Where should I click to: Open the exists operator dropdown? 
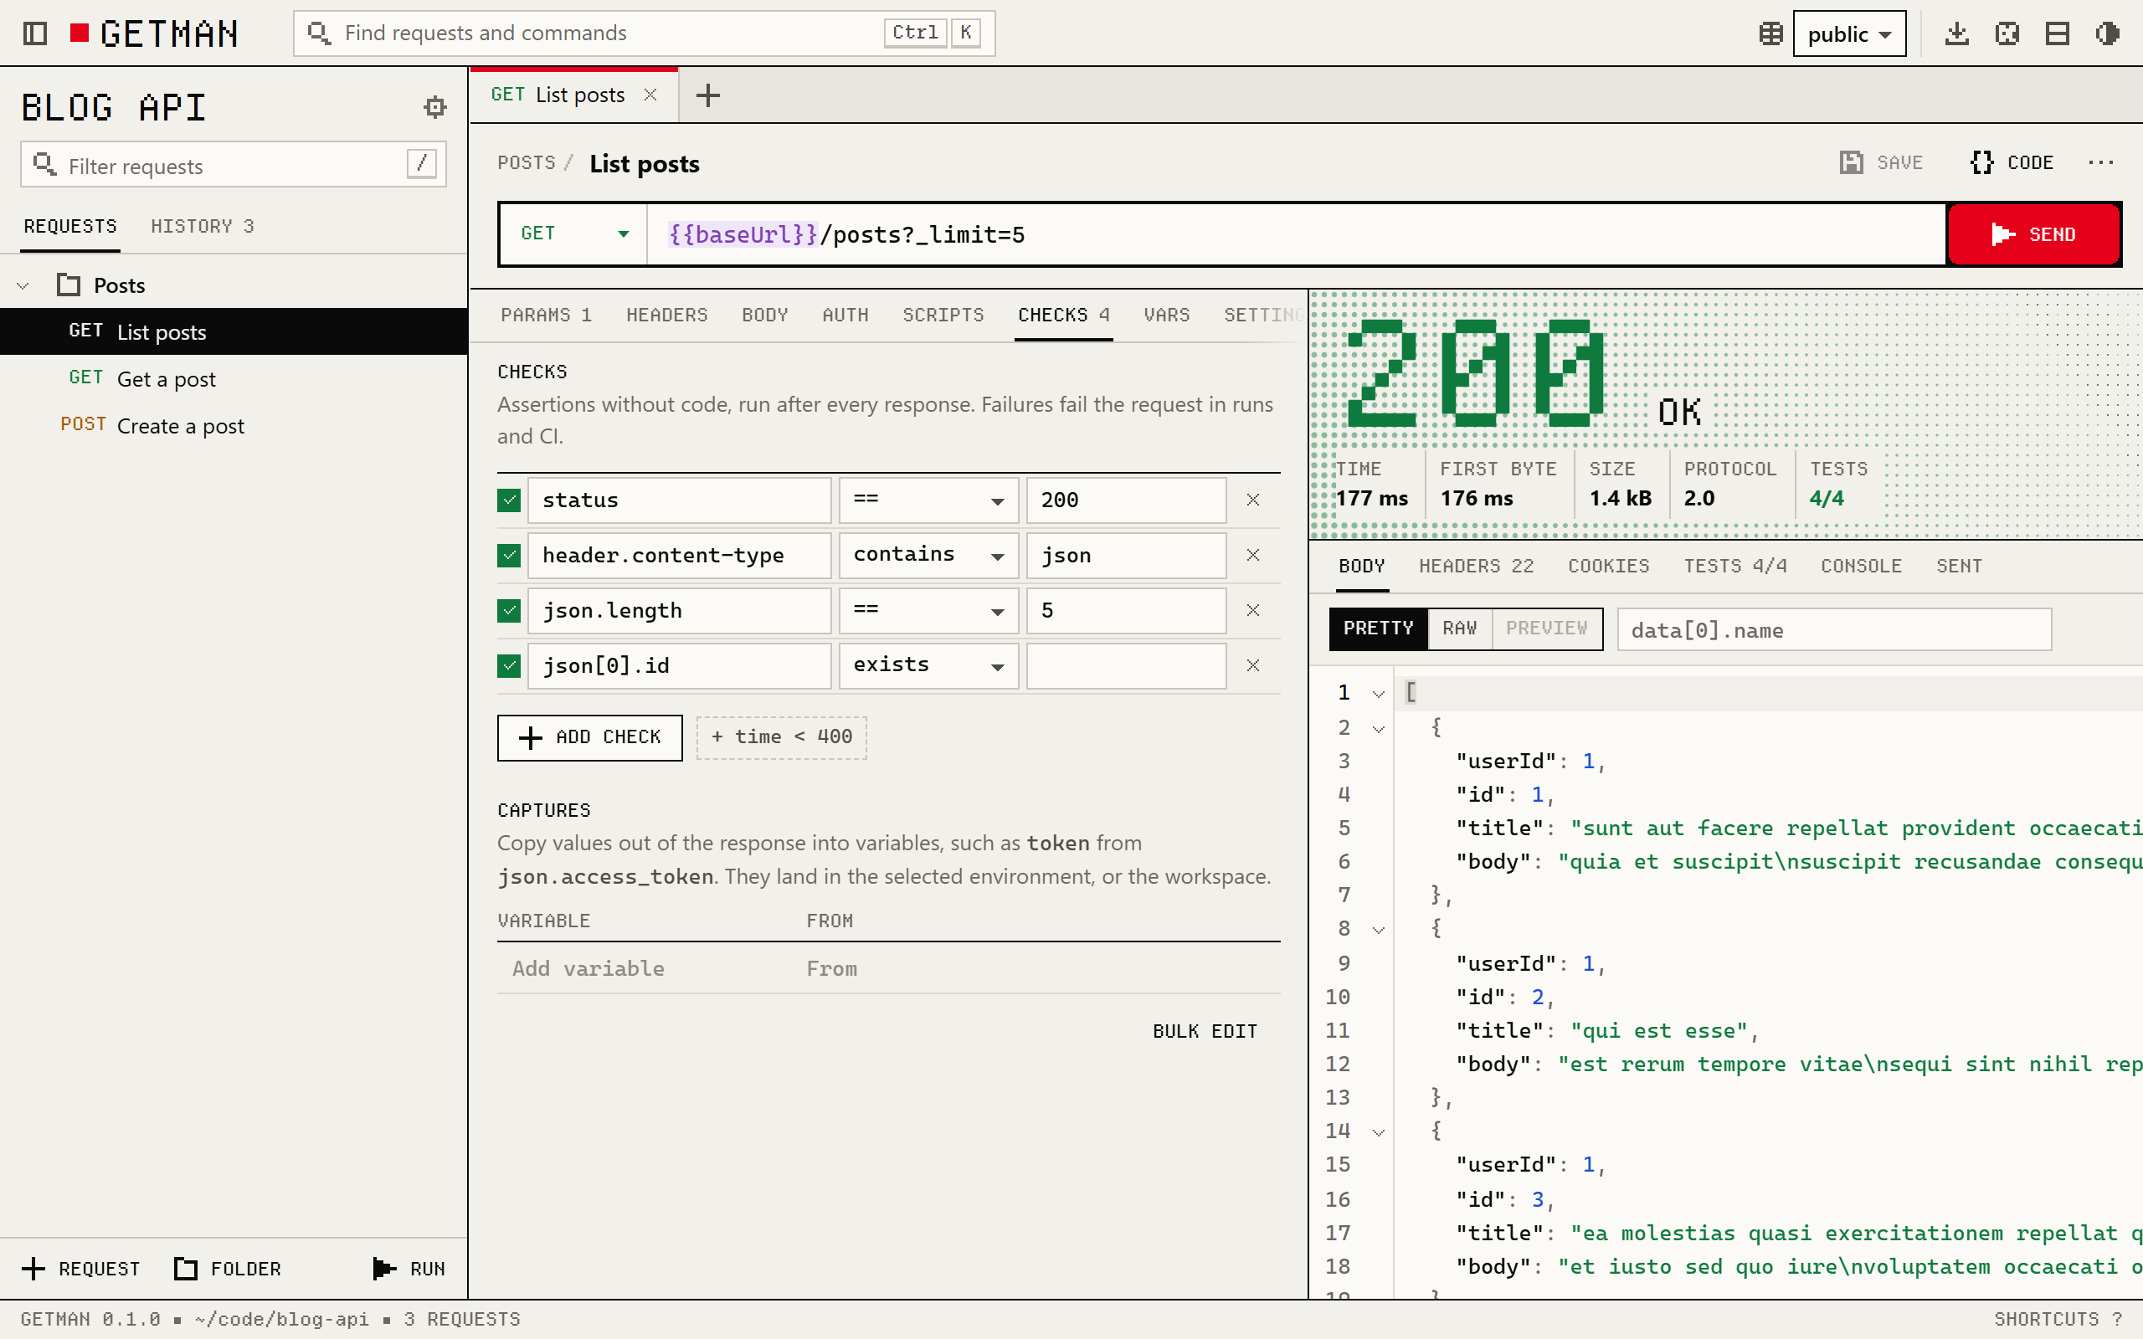pos(928,666)
